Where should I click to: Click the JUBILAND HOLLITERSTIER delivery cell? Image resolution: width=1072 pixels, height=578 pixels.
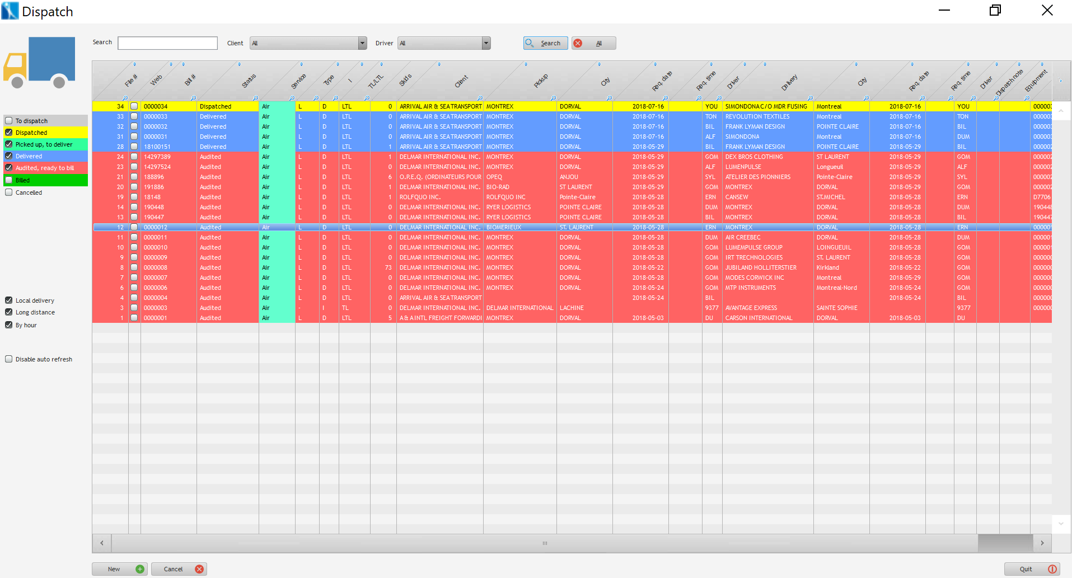click(767, 267)
